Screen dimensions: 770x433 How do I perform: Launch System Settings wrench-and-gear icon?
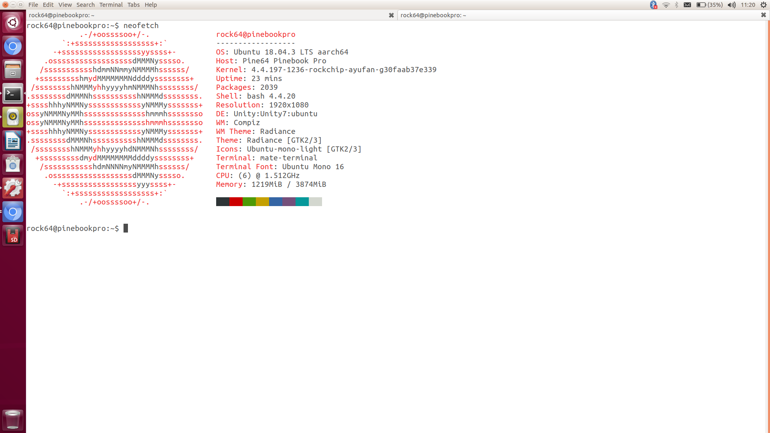coord(13,188)
